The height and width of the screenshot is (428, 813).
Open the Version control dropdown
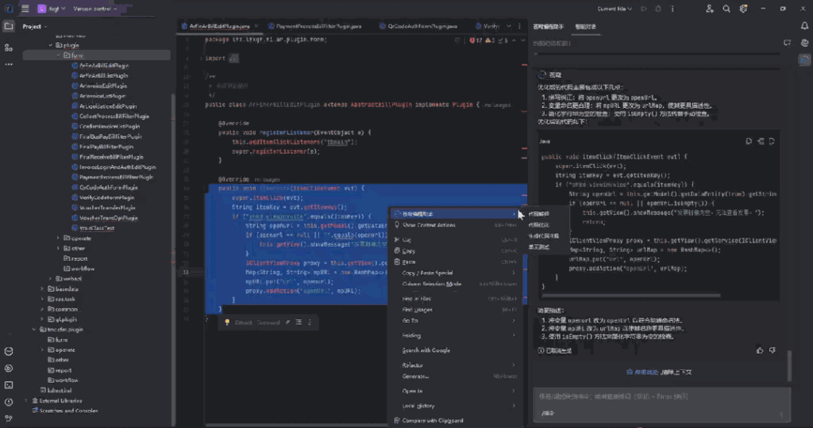click(x=96, y=9)
